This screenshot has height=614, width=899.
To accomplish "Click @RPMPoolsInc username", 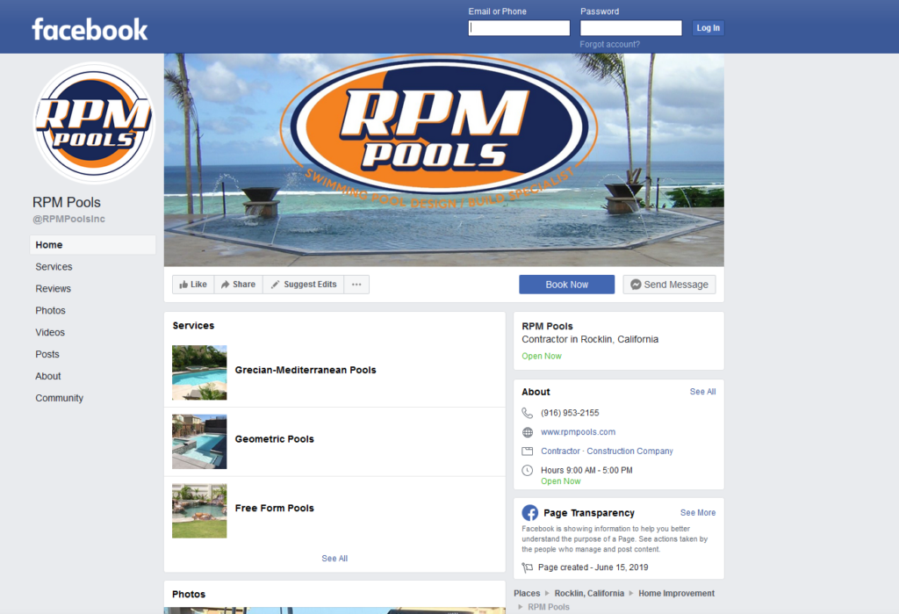I will [68, 220].
